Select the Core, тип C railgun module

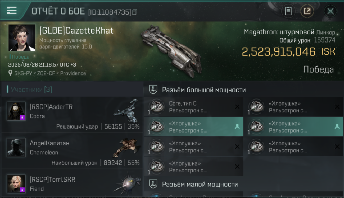[193, 107]
